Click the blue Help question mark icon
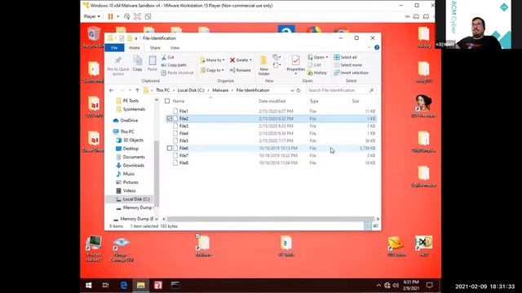 tap(377, 47)
